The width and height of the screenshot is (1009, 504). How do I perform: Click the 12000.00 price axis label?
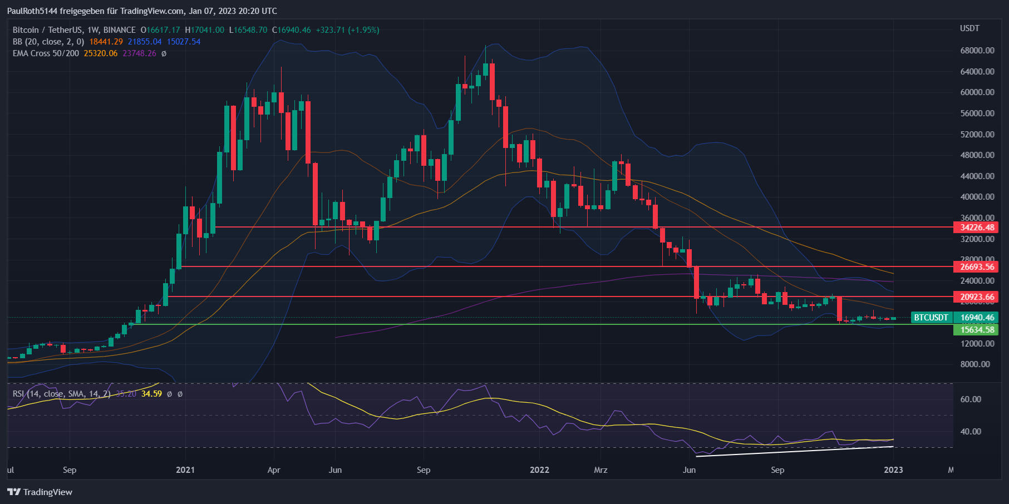point(977,344)
